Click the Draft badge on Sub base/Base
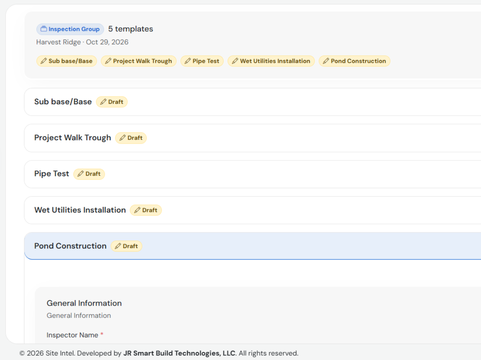The height and width of the screenshot is (360, 481). 112,102
